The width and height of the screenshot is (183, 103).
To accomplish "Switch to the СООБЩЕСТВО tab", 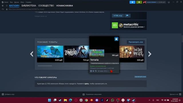I will point(46,6).
